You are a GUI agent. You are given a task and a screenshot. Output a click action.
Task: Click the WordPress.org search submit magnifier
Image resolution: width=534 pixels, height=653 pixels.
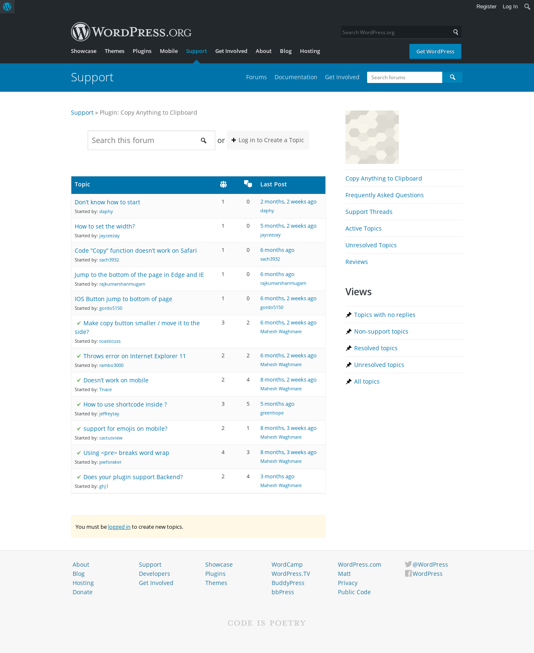click(x=456, y=32)
